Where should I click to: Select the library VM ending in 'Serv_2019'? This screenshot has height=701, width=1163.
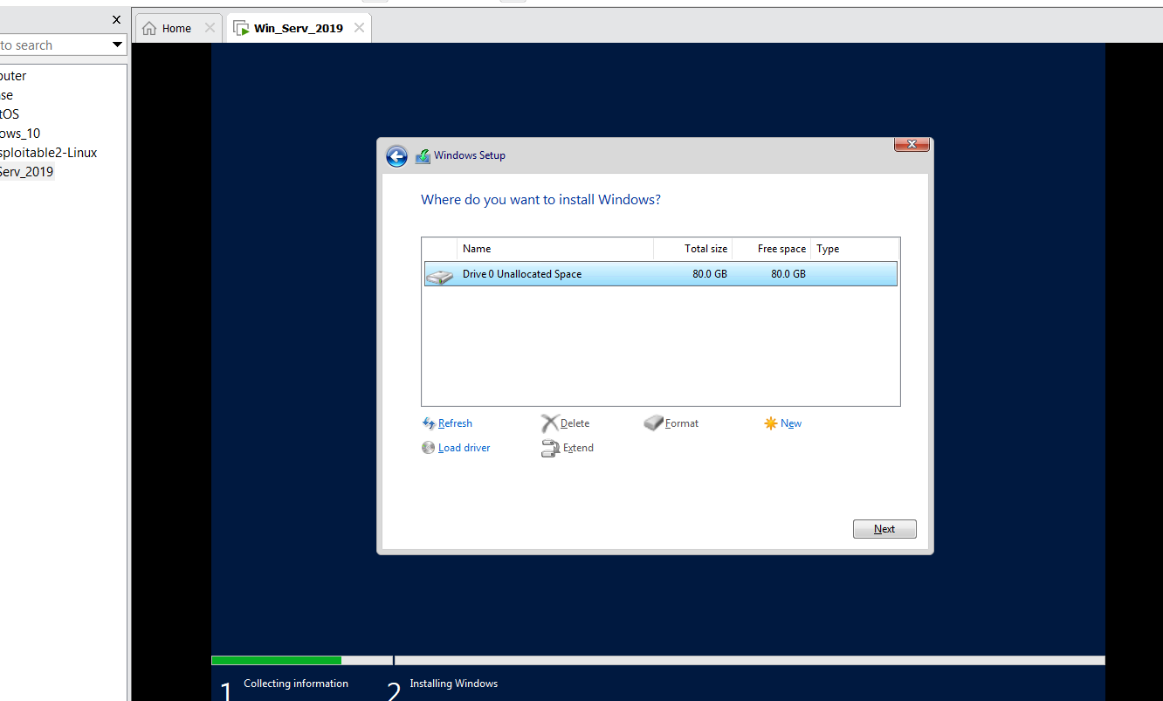point(27,172)
